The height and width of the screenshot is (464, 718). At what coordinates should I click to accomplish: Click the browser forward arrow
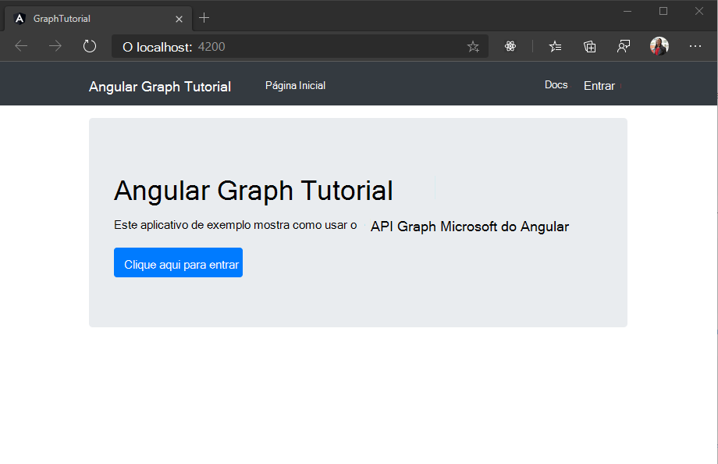[55, 46]
